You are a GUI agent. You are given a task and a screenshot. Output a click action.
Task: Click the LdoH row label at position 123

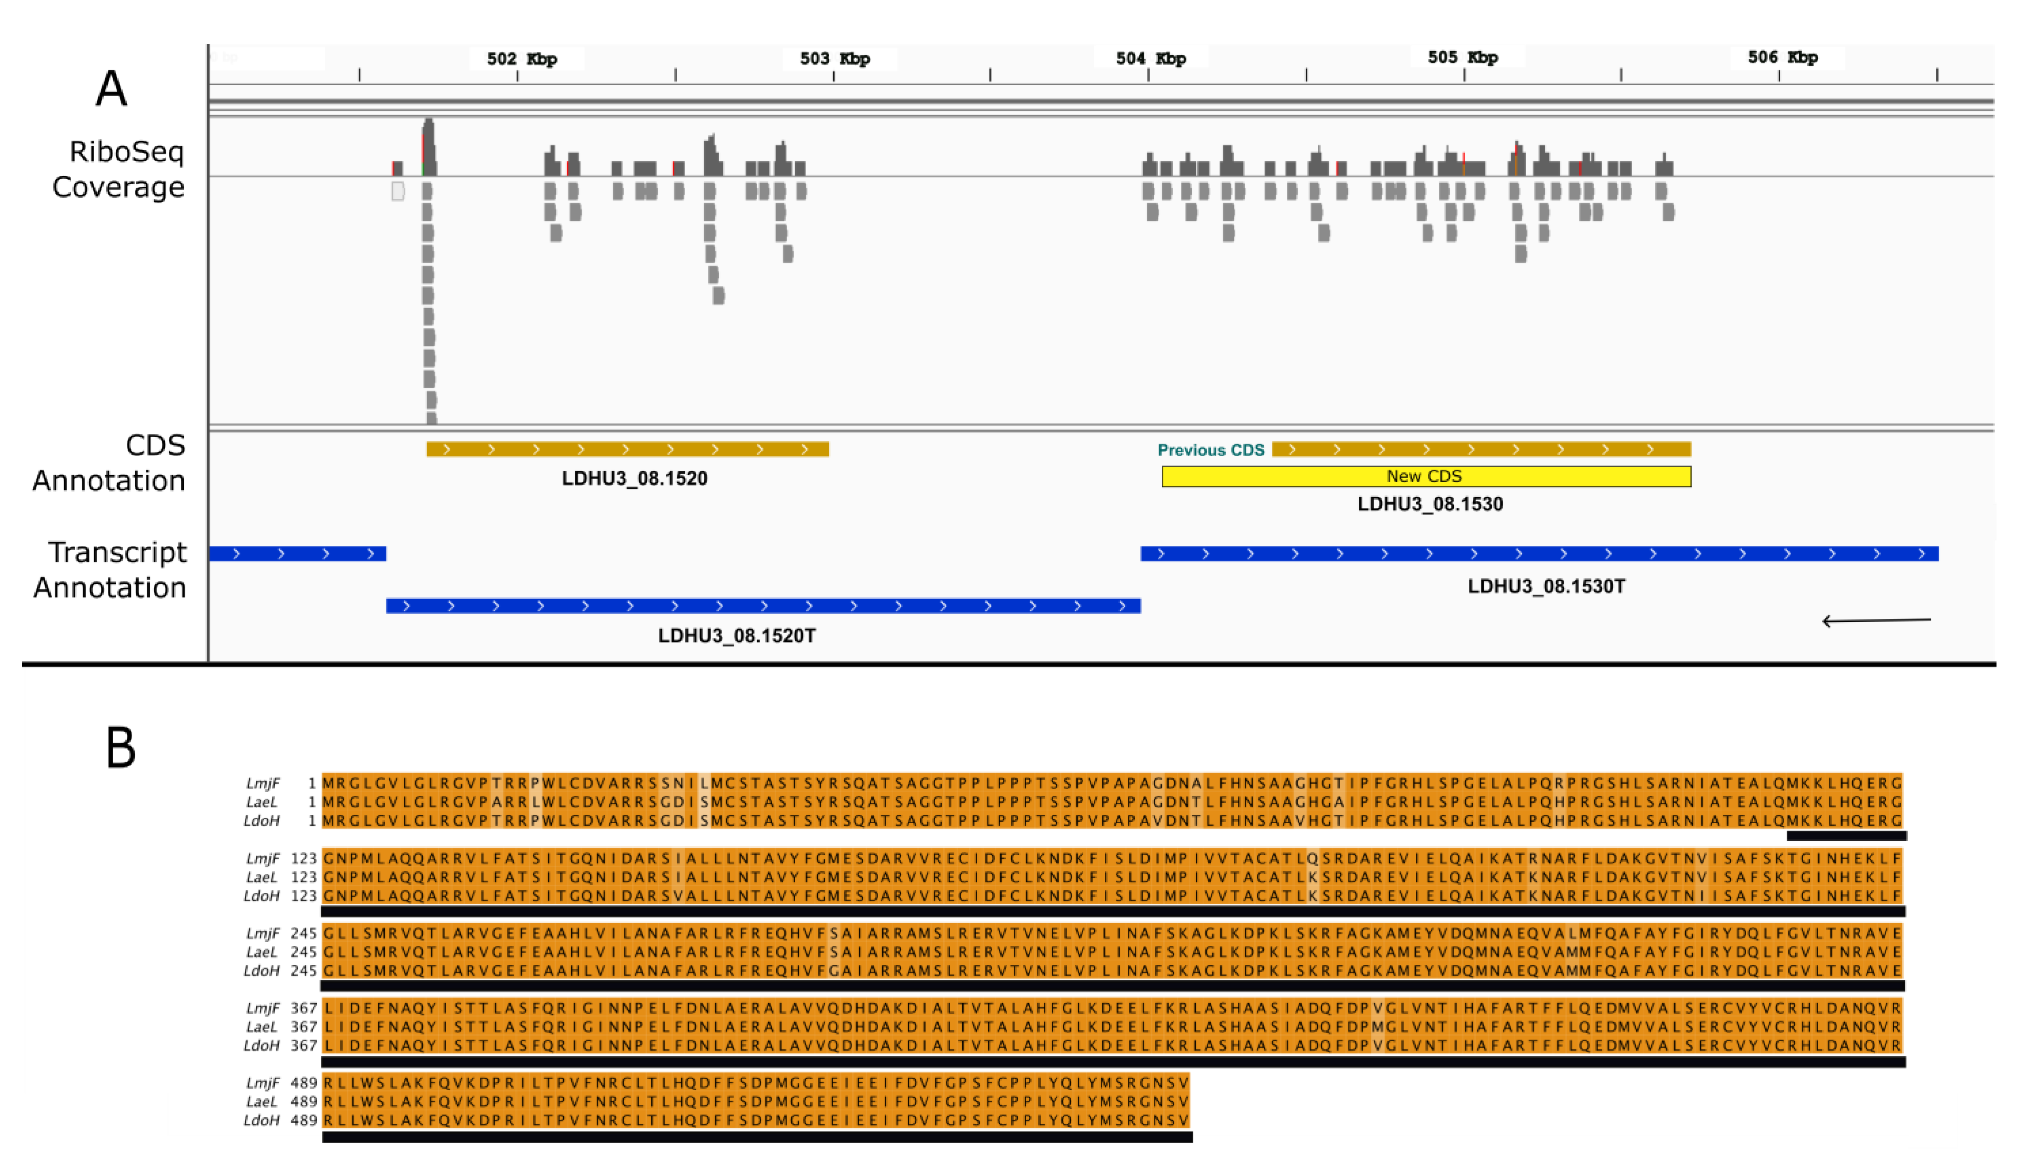pyautogui.click(x=262, y=896)
